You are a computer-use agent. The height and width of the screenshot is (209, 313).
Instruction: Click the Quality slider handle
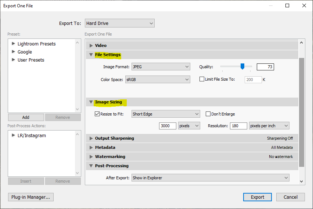pyautogui.click(x=242, y=66)
